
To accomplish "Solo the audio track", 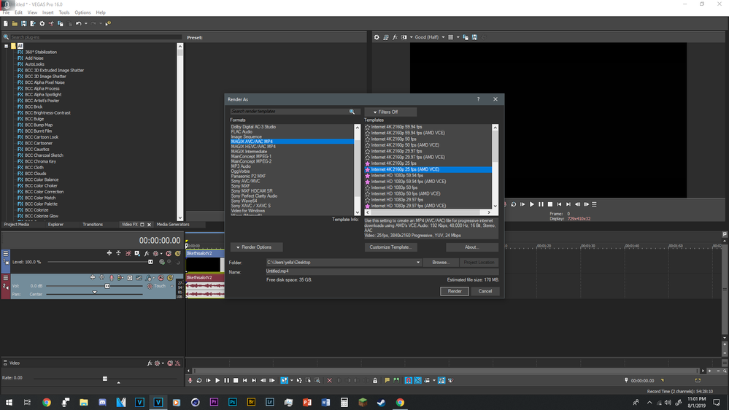I will tap(170, 278).
